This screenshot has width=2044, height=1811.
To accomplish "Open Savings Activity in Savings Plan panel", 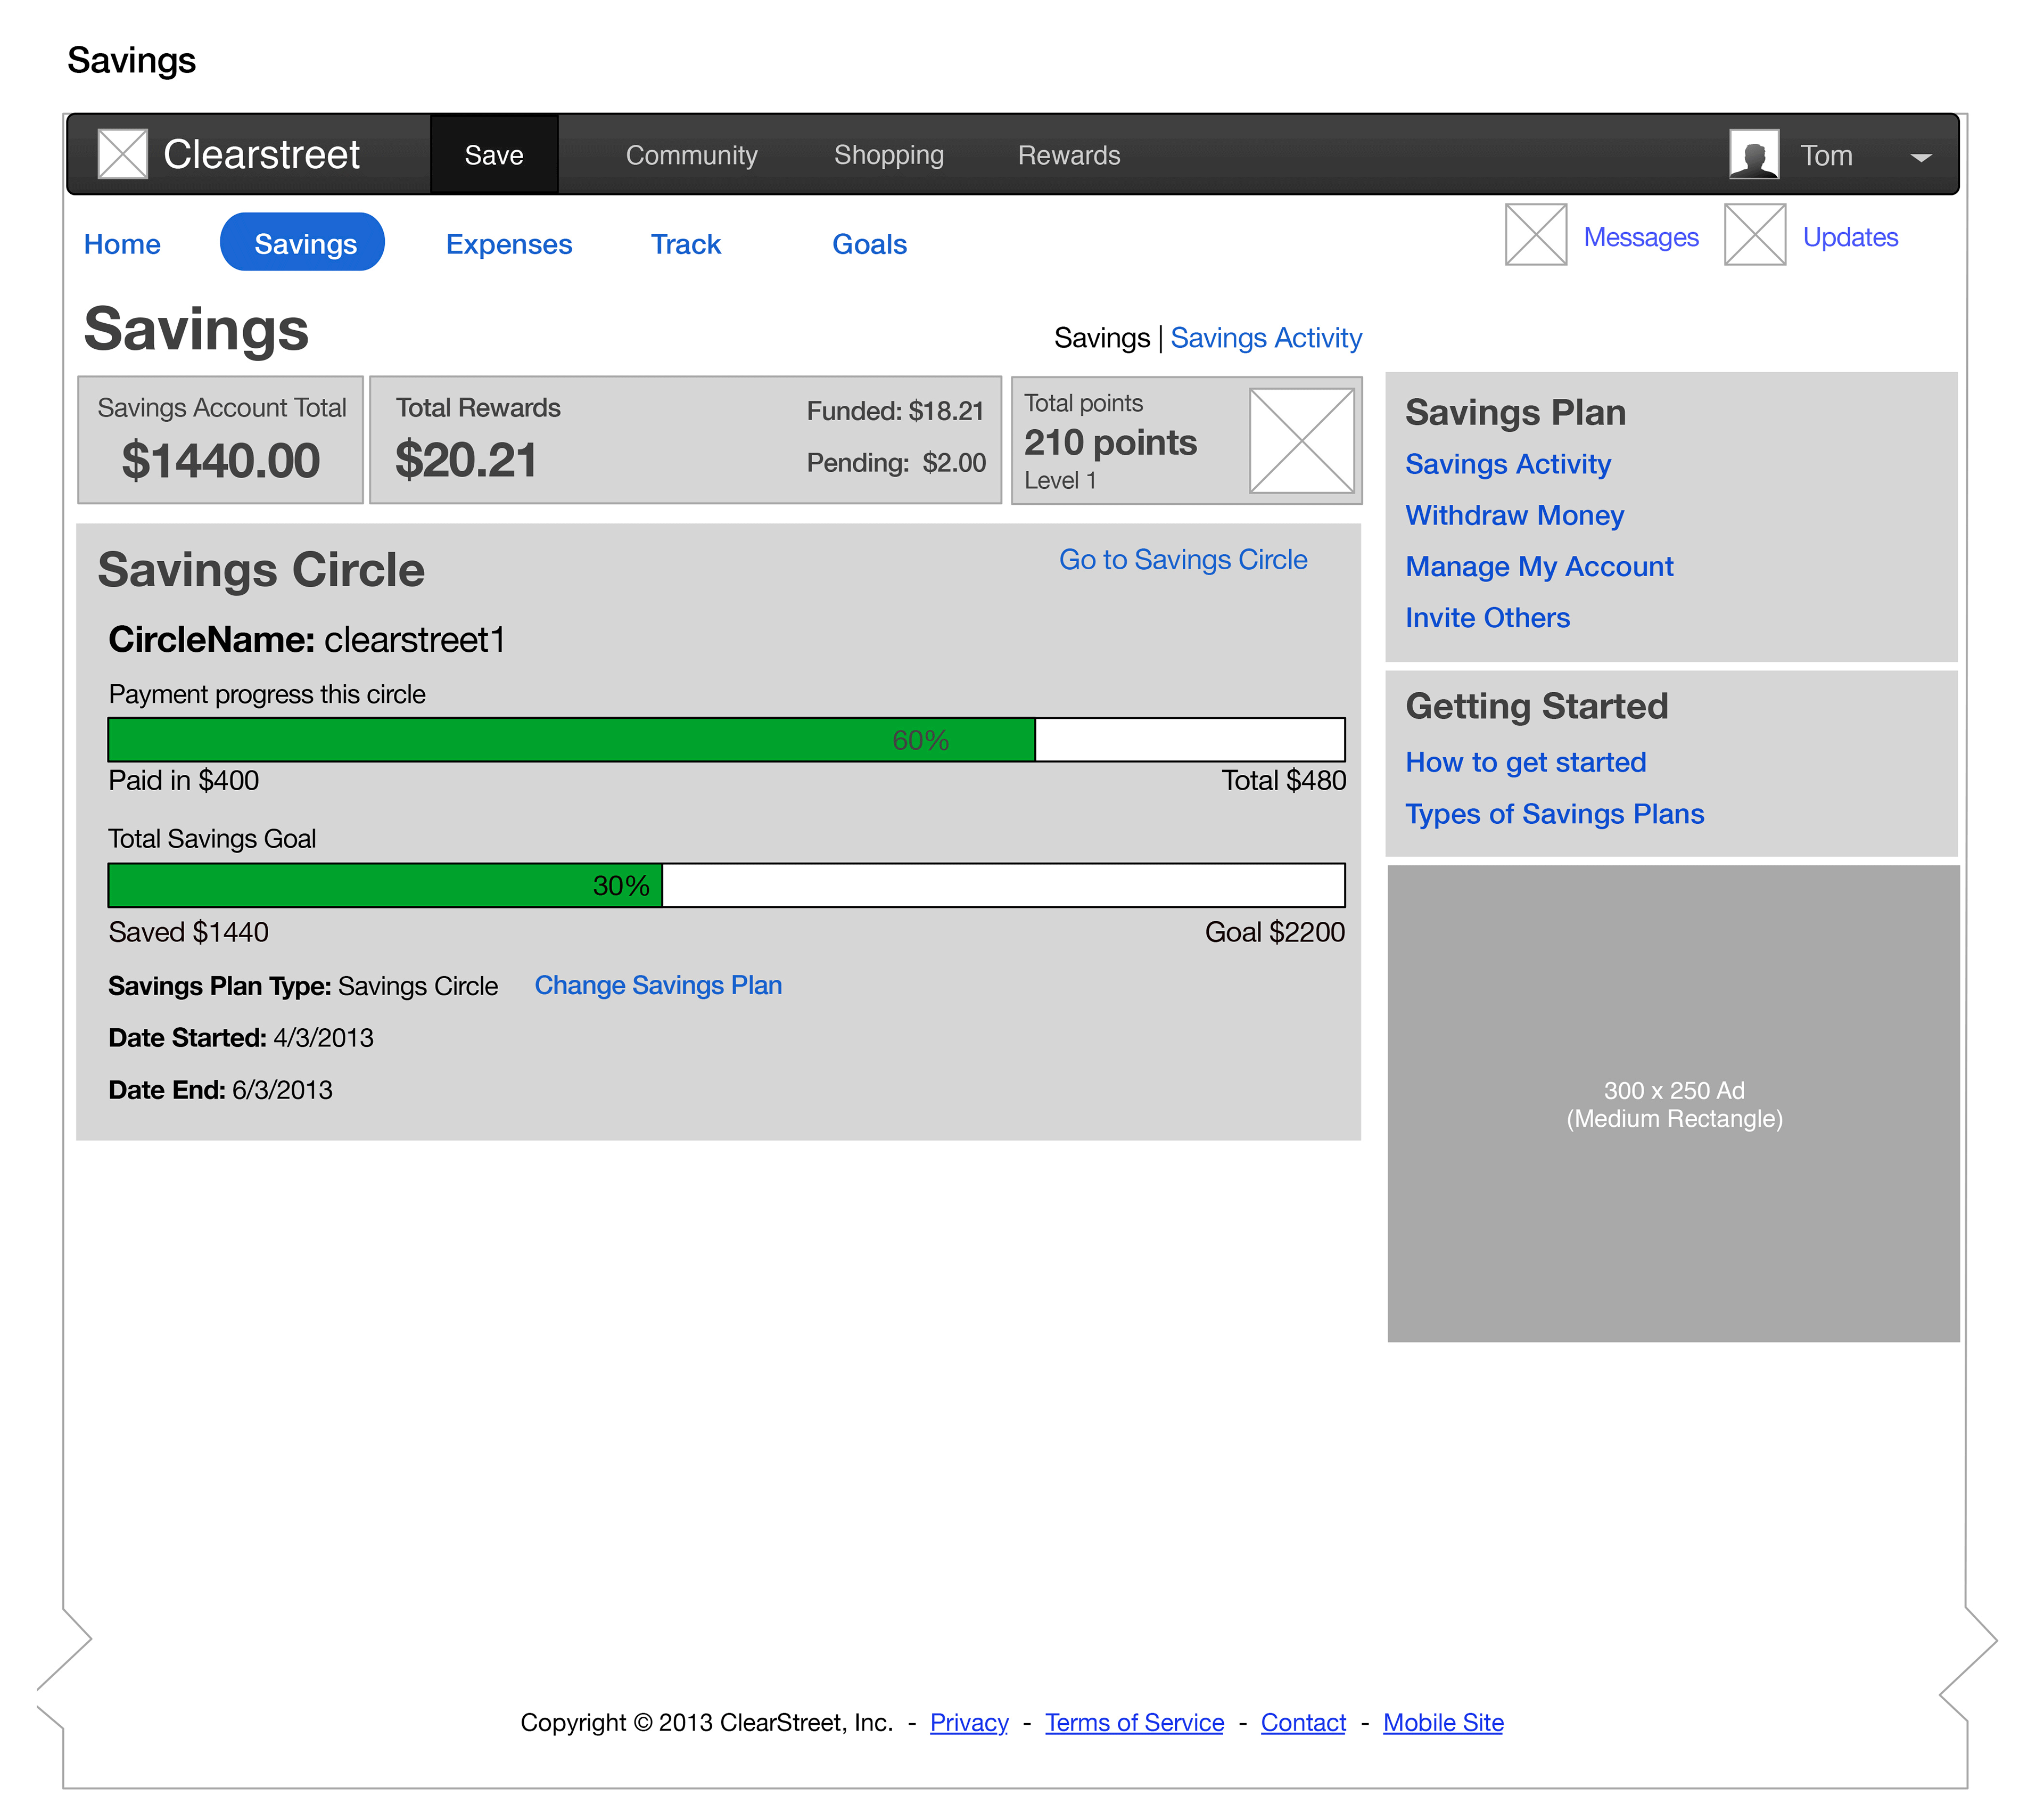I will pos(1508,464).
